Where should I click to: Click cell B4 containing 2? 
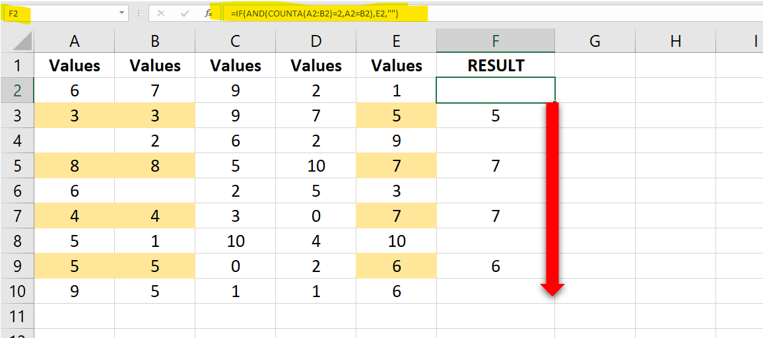pos(154,141)
